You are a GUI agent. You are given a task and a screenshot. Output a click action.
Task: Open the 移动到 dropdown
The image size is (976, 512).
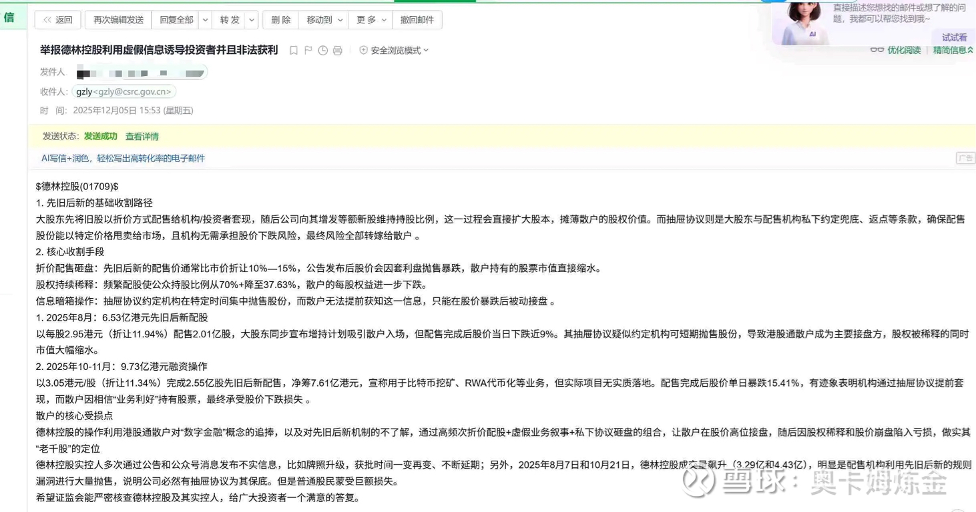coord(324,20)
